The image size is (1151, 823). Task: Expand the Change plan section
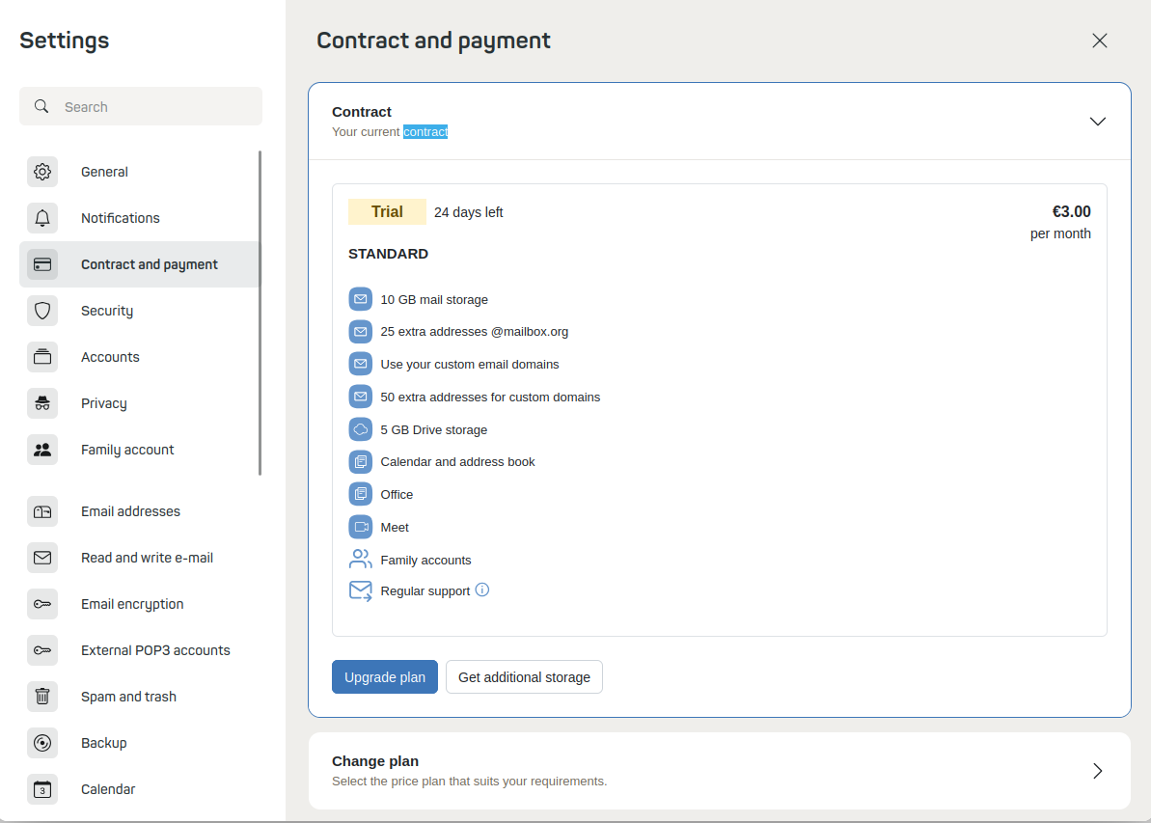pyautogui.click(x=1097, y=771)
